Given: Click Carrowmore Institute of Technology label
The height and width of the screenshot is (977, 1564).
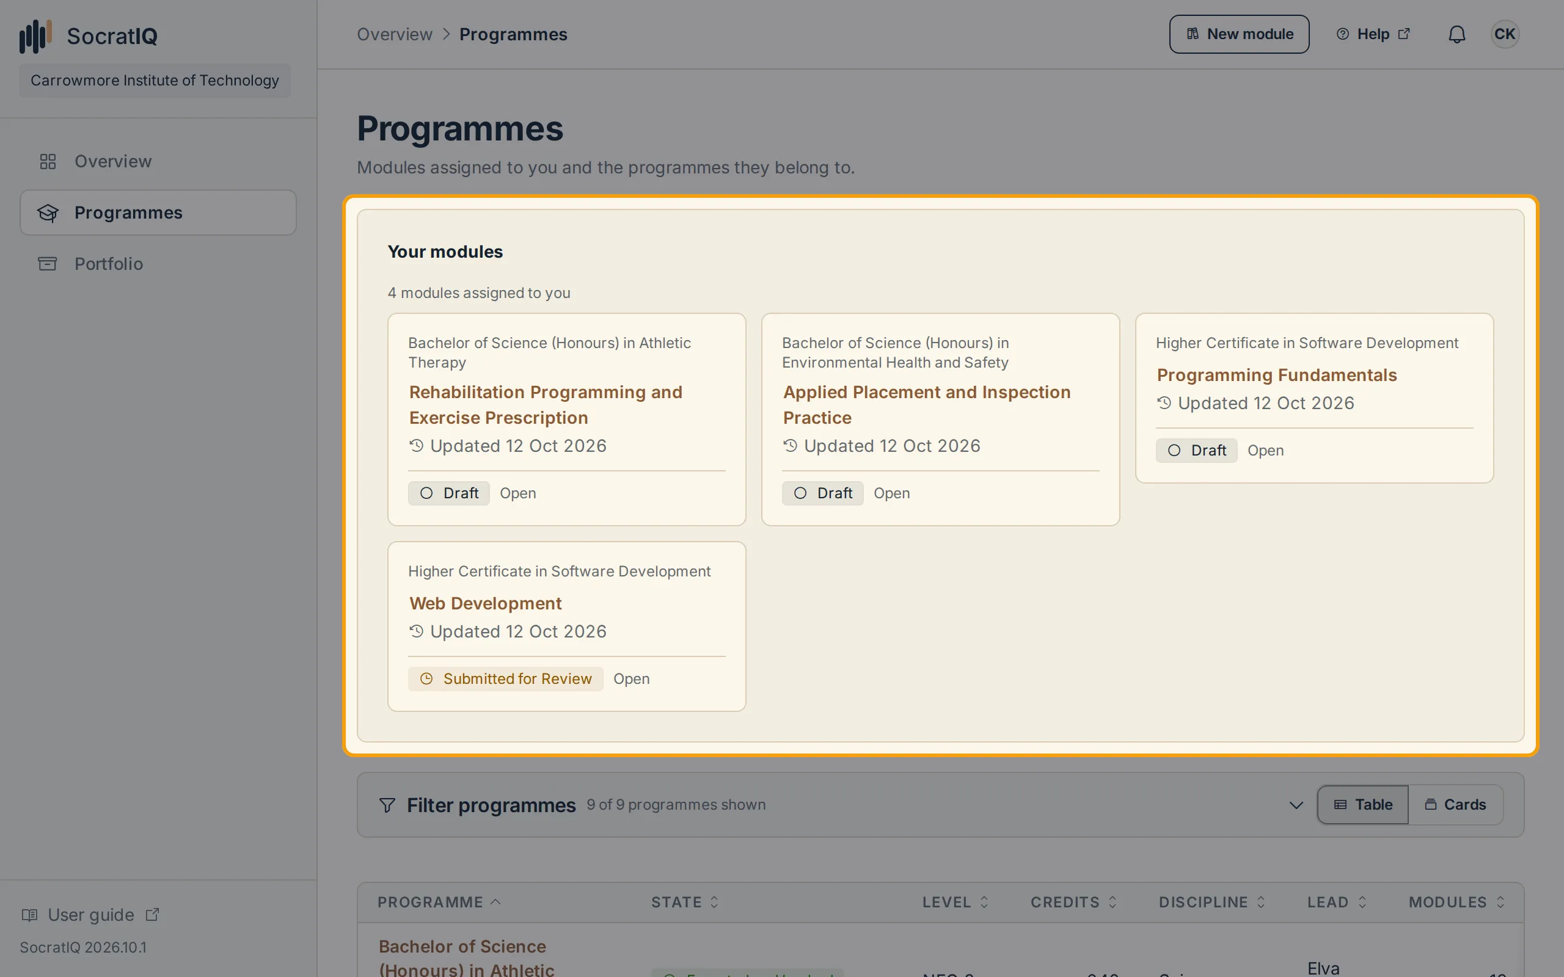Looking at the screenshot, I should click(155, 80).
